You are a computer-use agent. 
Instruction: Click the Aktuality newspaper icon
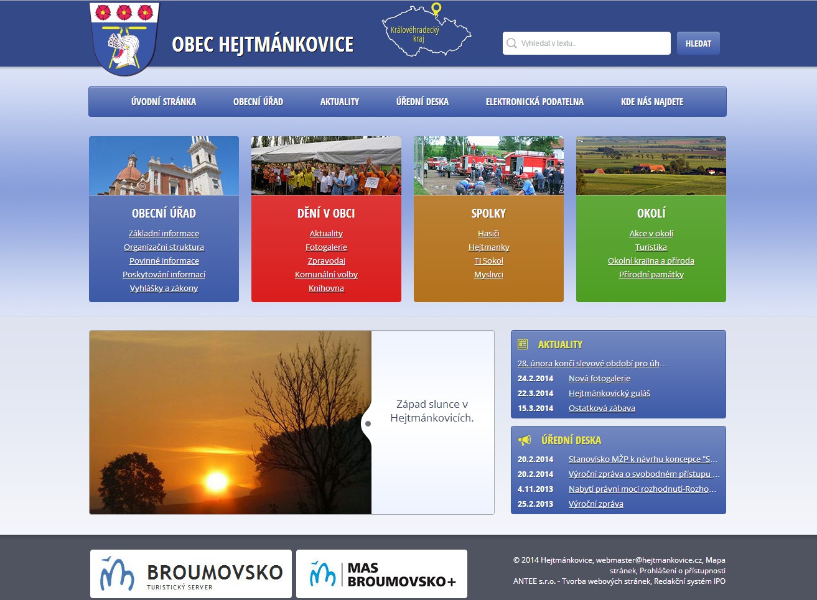click(523, 344)
